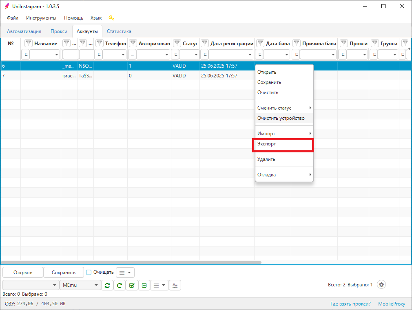Click the filter funnel icon for Статус

[177, 44]
